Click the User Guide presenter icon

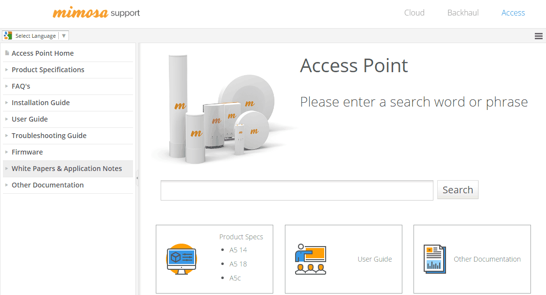[x=310, y=259]
